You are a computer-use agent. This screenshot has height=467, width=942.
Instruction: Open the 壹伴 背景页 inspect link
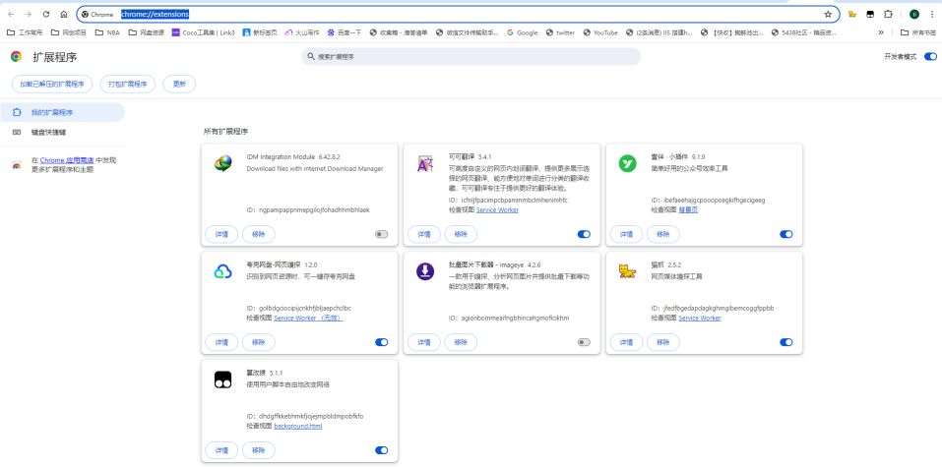point(688,209)
